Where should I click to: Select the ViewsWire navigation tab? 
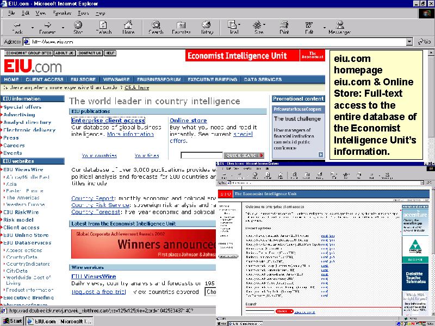coord(116,79)
